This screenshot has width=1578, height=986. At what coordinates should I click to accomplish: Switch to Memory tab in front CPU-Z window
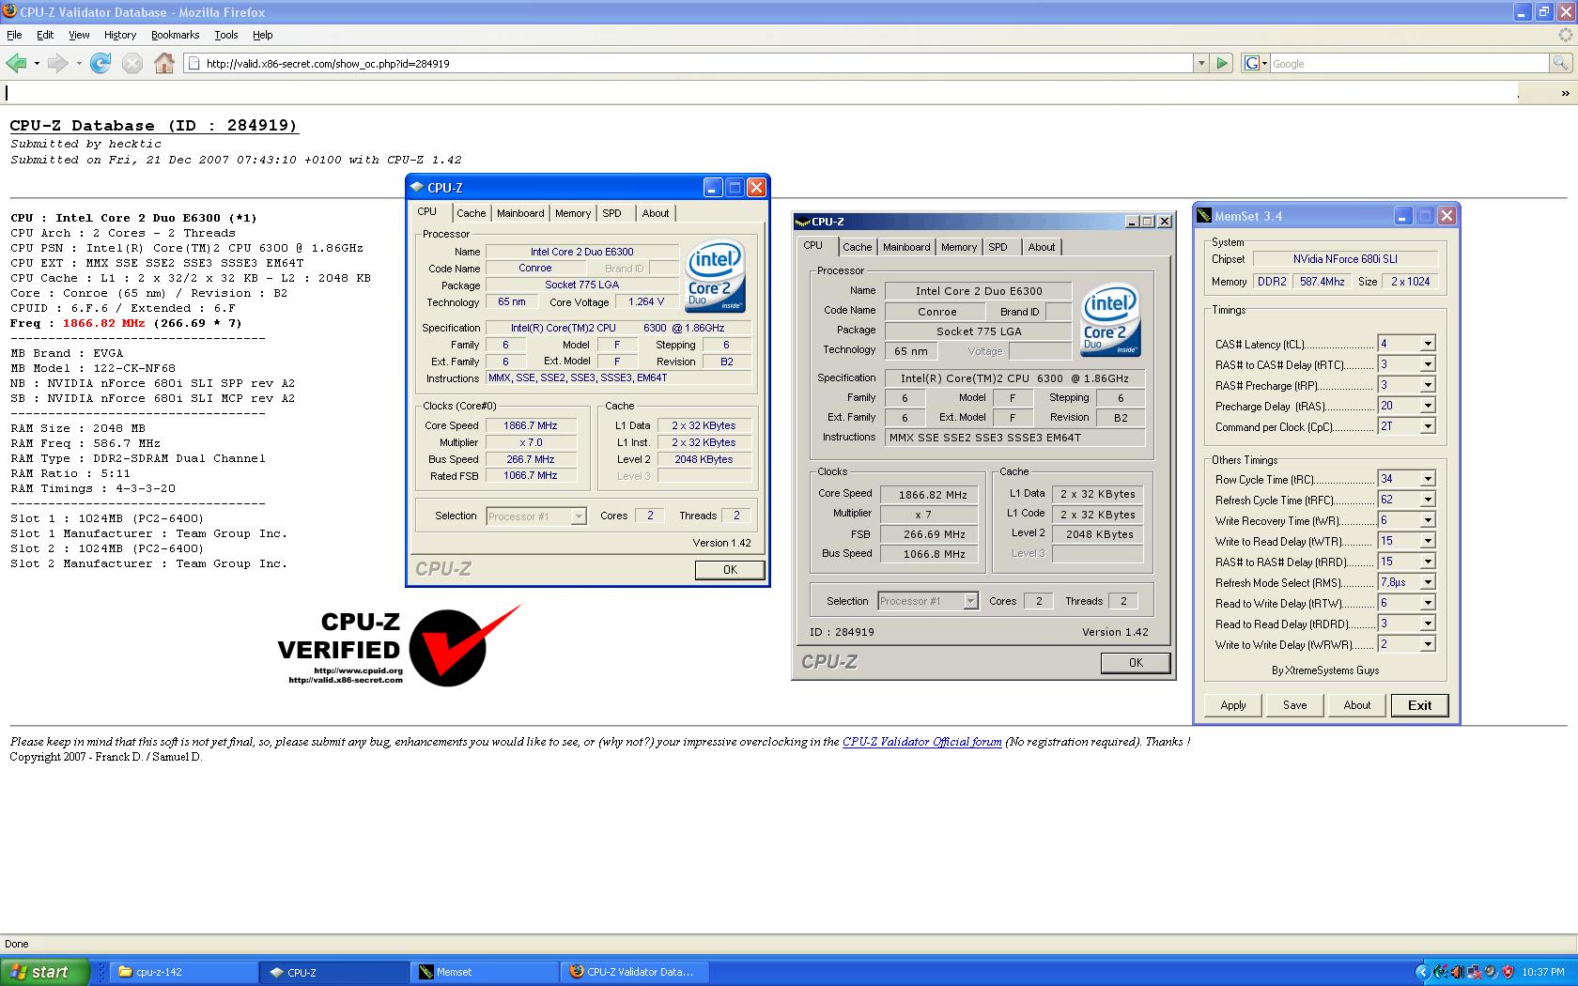click(x=573, y=213)
